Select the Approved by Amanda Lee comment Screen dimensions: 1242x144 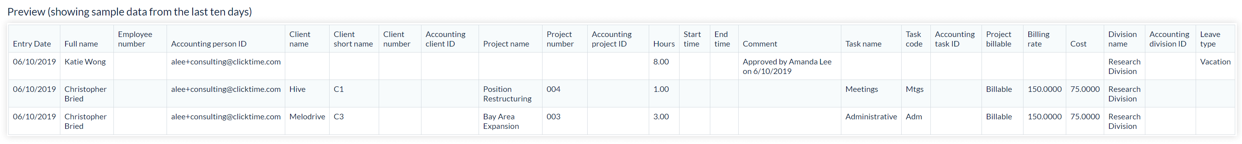tap(787, 66)
